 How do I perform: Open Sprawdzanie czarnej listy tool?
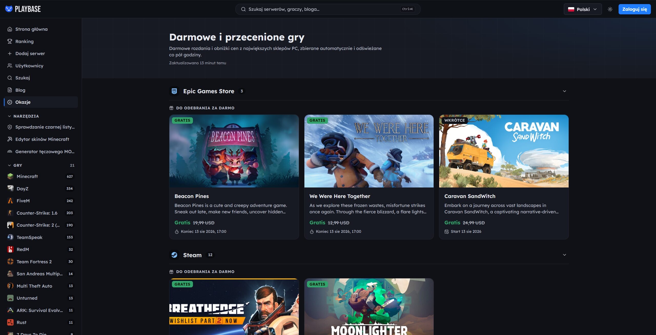[x=41, y=127]
